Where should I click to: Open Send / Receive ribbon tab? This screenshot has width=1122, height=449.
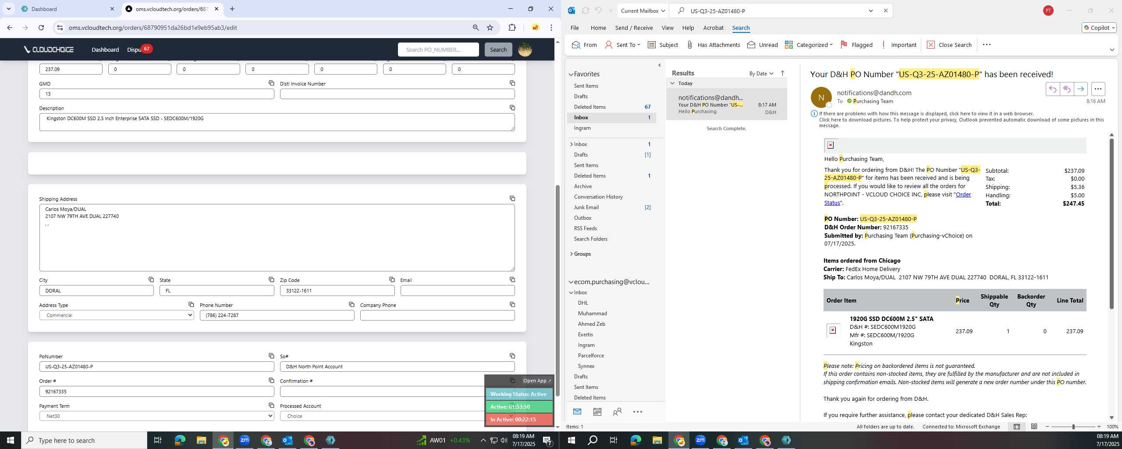pos(634,28)
